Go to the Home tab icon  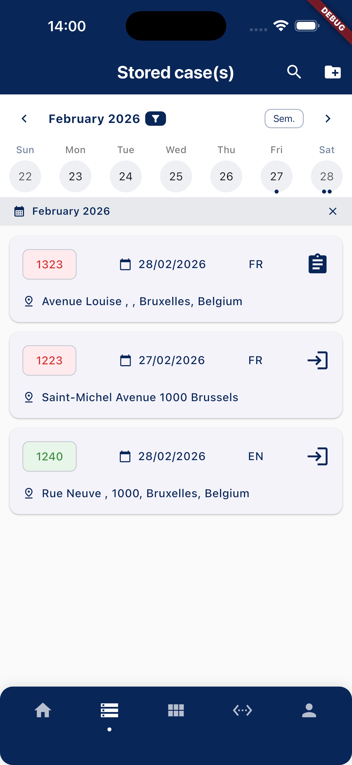click(x=43, y=710)
